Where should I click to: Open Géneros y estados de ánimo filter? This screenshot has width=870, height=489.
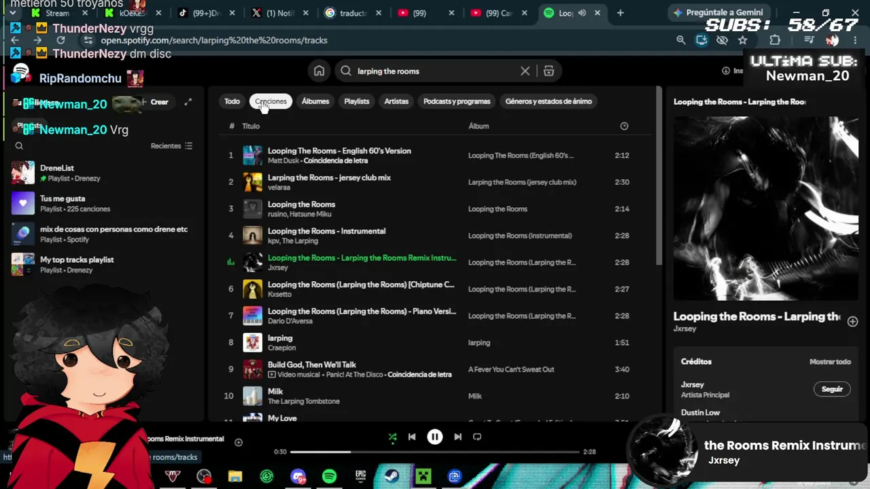[549, 101]
